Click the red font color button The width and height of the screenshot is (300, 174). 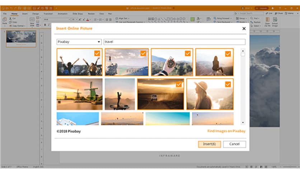(88, 19)
